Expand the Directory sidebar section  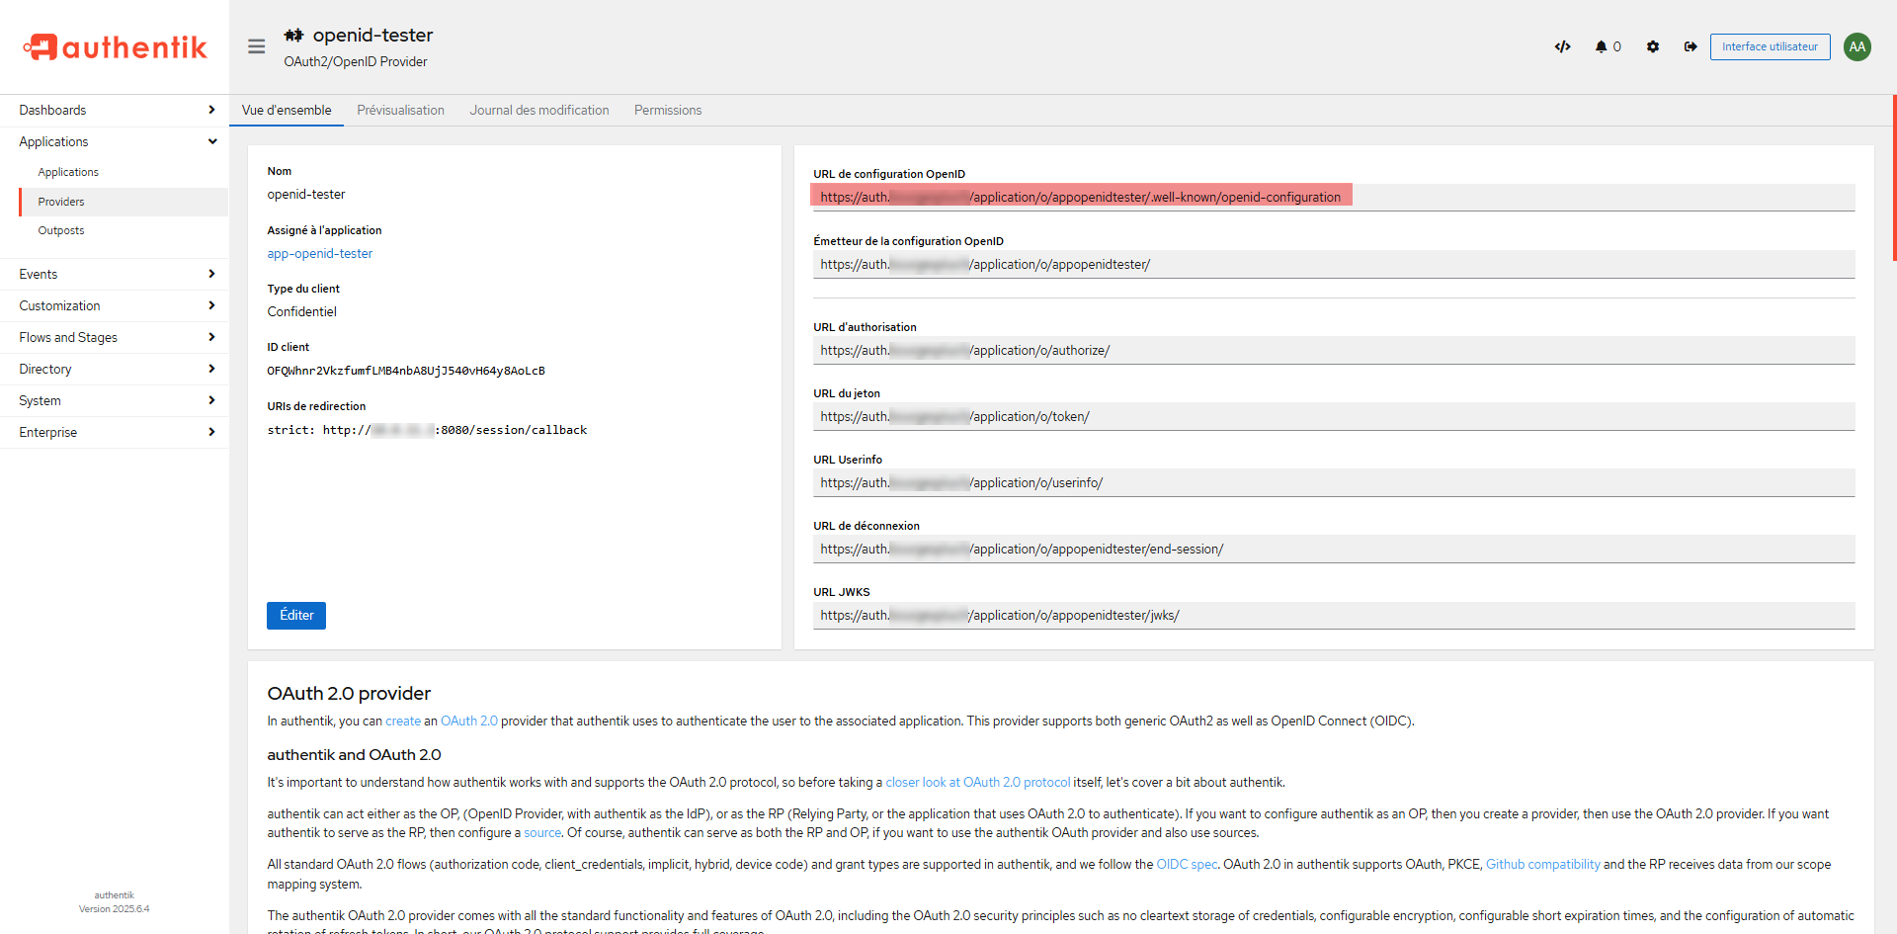pyautogui.click(x=114, y=369)
